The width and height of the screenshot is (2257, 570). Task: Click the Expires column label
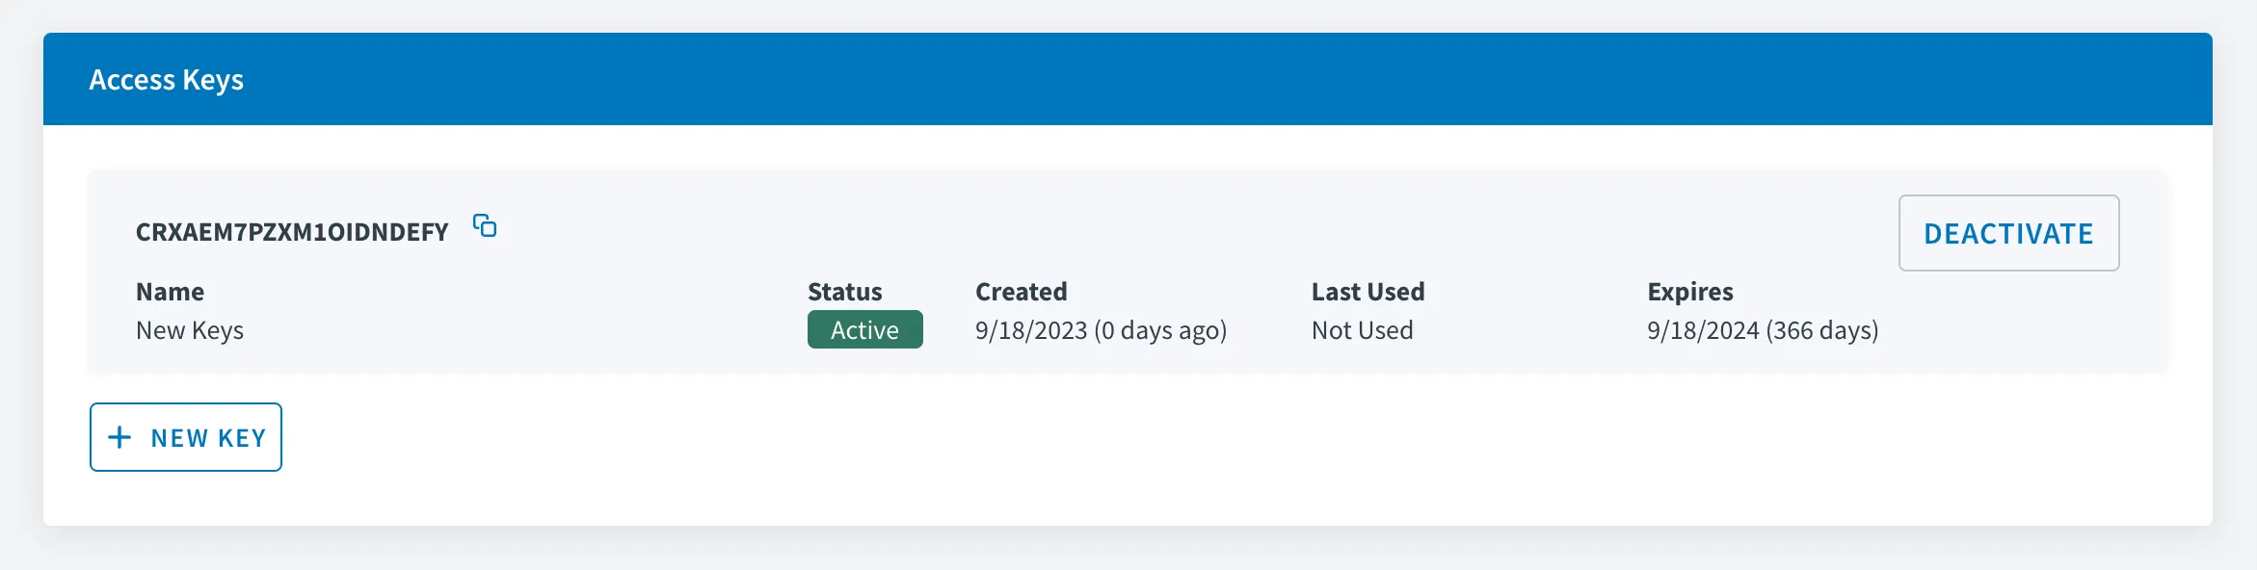tap(1690, 292)
